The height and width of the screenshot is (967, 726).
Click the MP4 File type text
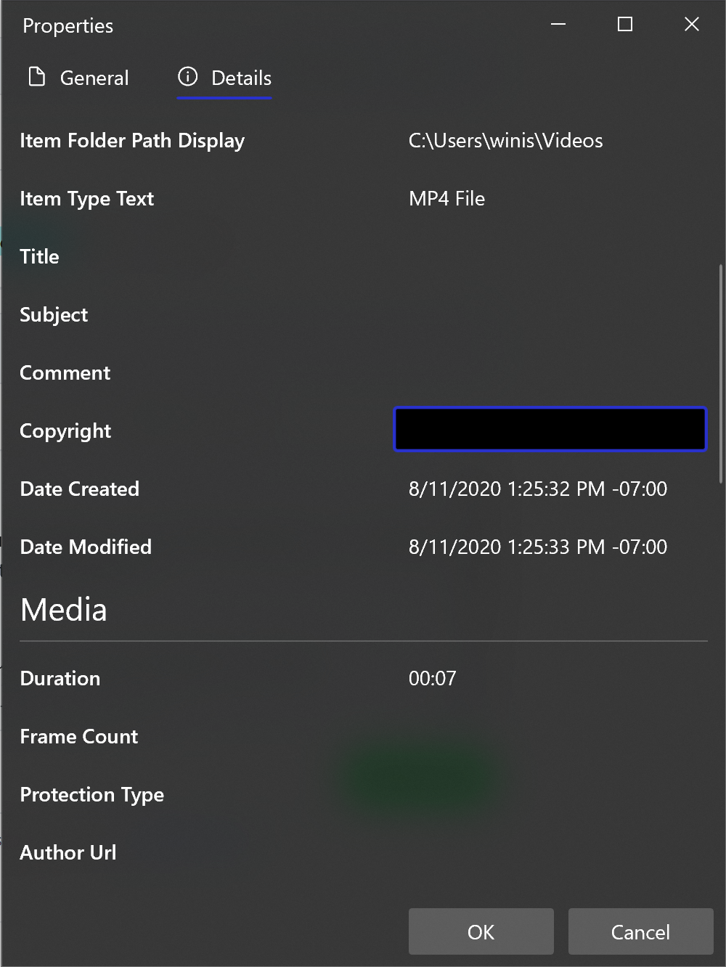point(446,198)
